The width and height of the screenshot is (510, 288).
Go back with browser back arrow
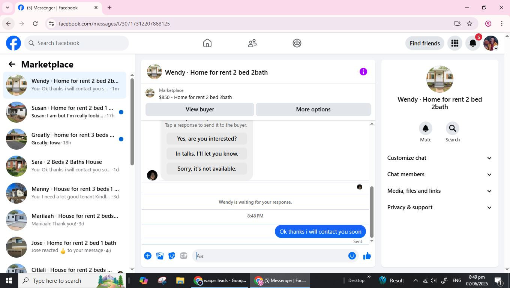(8, 24)
